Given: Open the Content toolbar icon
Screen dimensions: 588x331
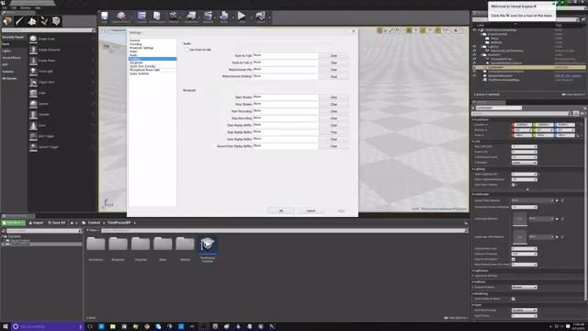Looking at the screenshot, I should [x=141, y=17].
